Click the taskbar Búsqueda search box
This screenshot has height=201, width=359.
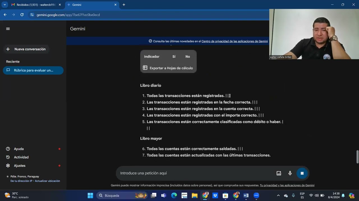coord(122,195)
